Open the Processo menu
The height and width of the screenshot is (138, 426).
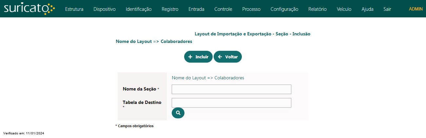click(x=251, y=9)
